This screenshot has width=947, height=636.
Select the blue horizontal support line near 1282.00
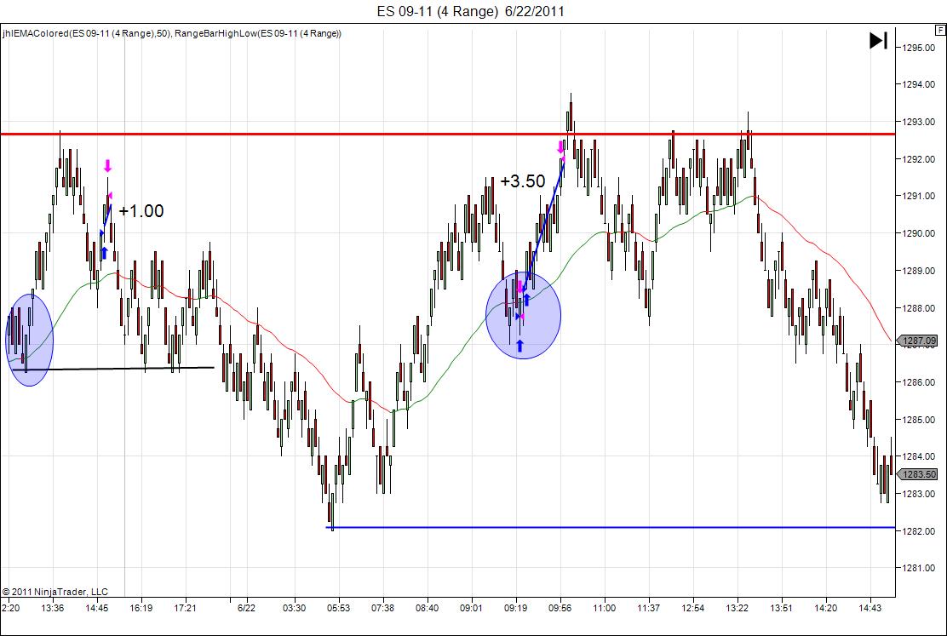(x=611, y=527)
